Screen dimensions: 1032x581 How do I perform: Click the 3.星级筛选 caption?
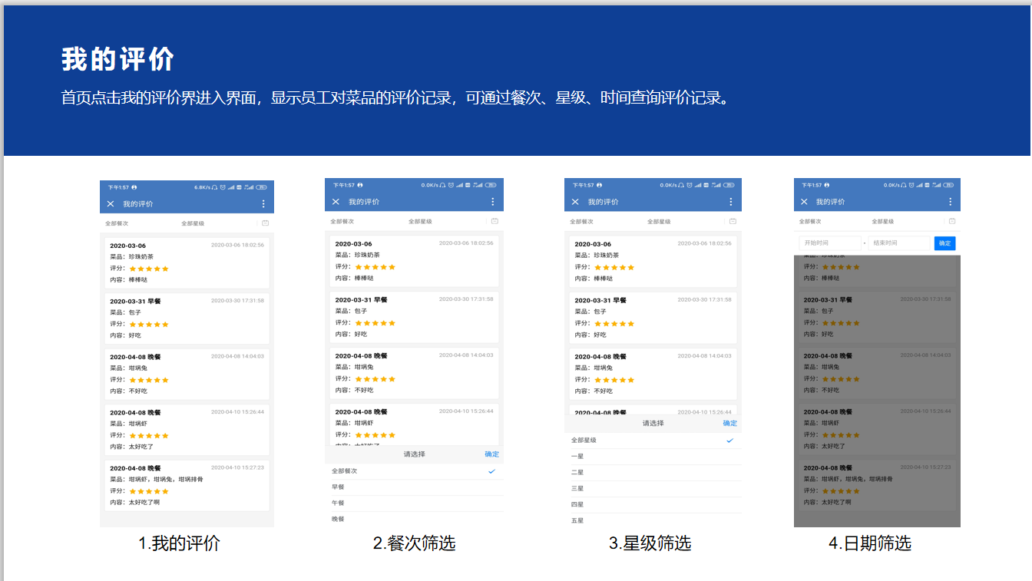650,543
